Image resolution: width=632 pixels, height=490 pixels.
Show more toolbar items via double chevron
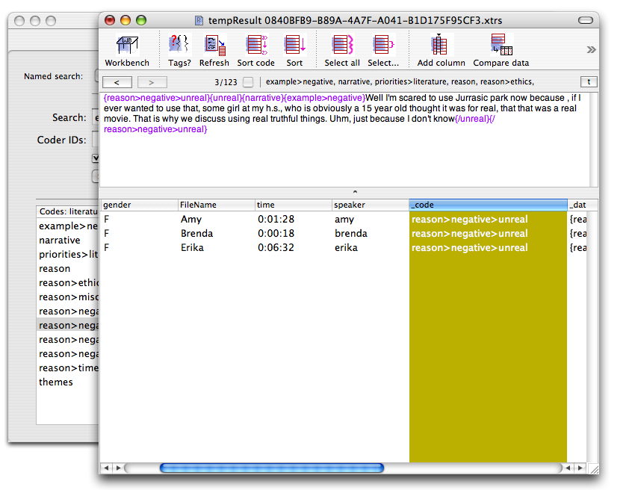click(x=591, y=49)
